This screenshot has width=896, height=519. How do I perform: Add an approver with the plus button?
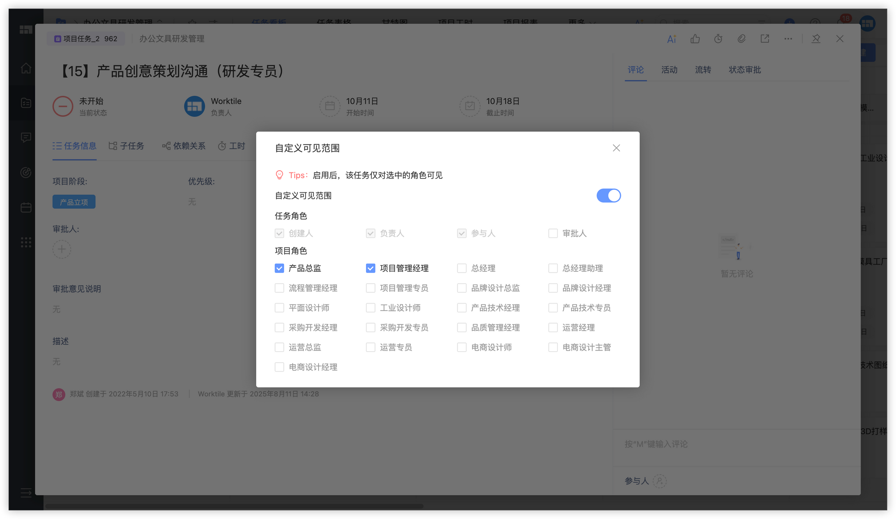(x=61, y=249)
